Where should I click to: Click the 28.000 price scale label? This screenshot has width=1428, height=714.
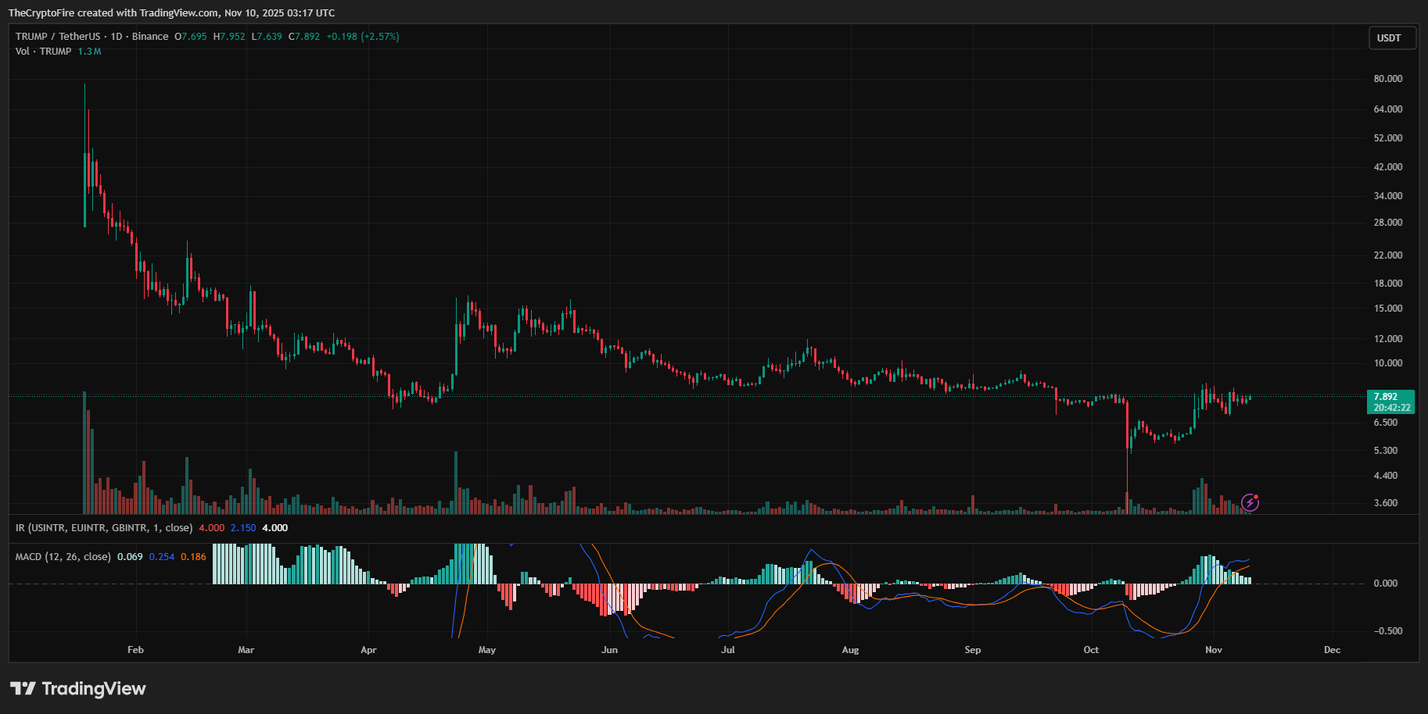pos(1388,223)
